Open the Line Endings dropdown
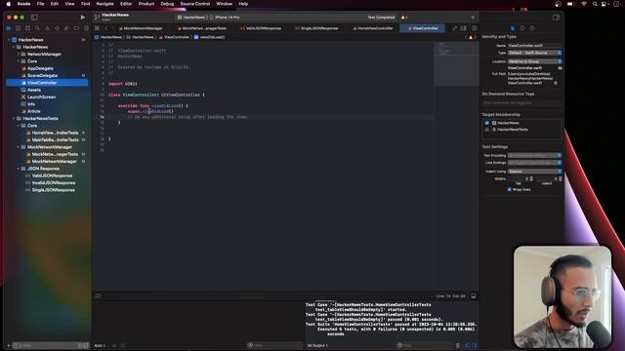The height and width of the screenshot is (351, 625). pyautogui.click(x=535, y=163)
